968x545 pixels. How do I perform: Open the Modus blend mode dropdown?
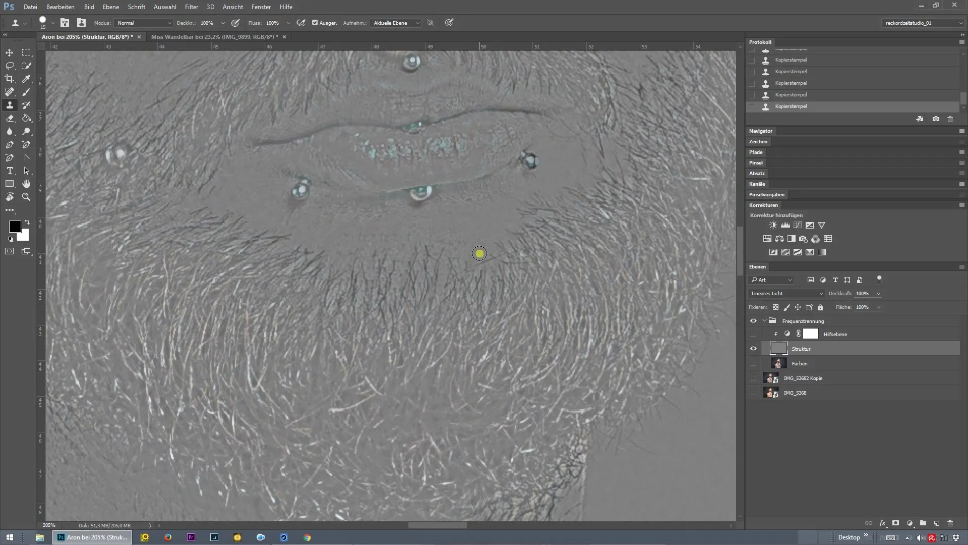pyautogui.click(x=144, y=23)
